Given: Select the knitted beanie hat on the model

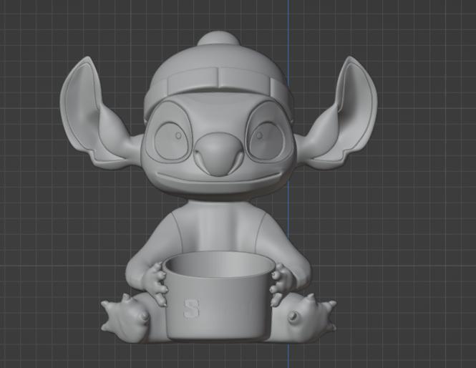Looking at the screenshot, I should [x=215, y=68].
